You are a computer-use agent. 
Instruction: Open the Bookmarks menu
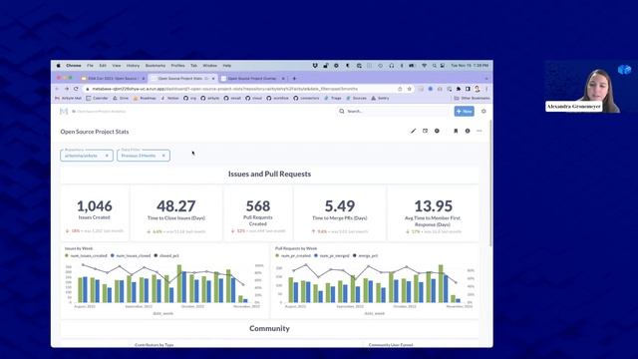pos(156,66)
